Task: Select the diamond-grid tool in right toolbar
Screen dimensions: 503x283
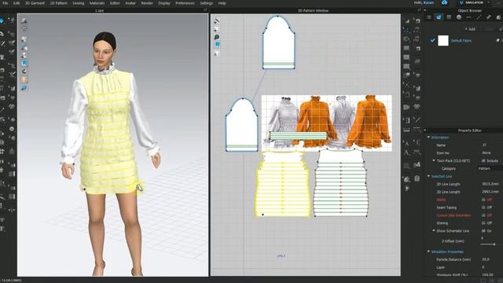Action: pyautogui.click(x=417, y=106)
